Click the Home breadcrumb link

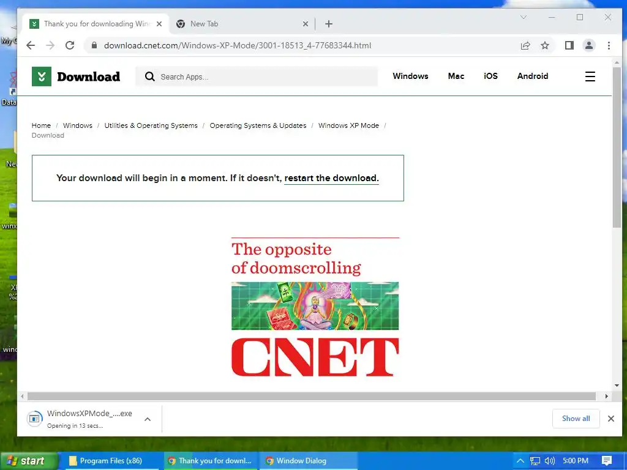pyautogui.click(x=41, y=125)
